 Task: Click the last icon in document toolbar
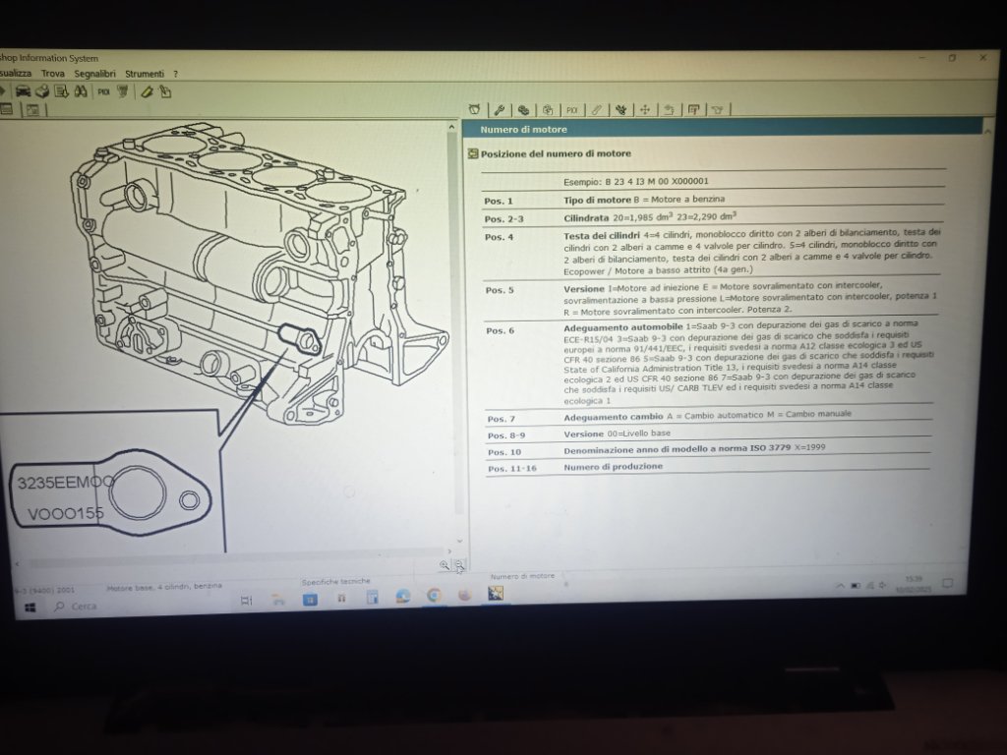717,110
